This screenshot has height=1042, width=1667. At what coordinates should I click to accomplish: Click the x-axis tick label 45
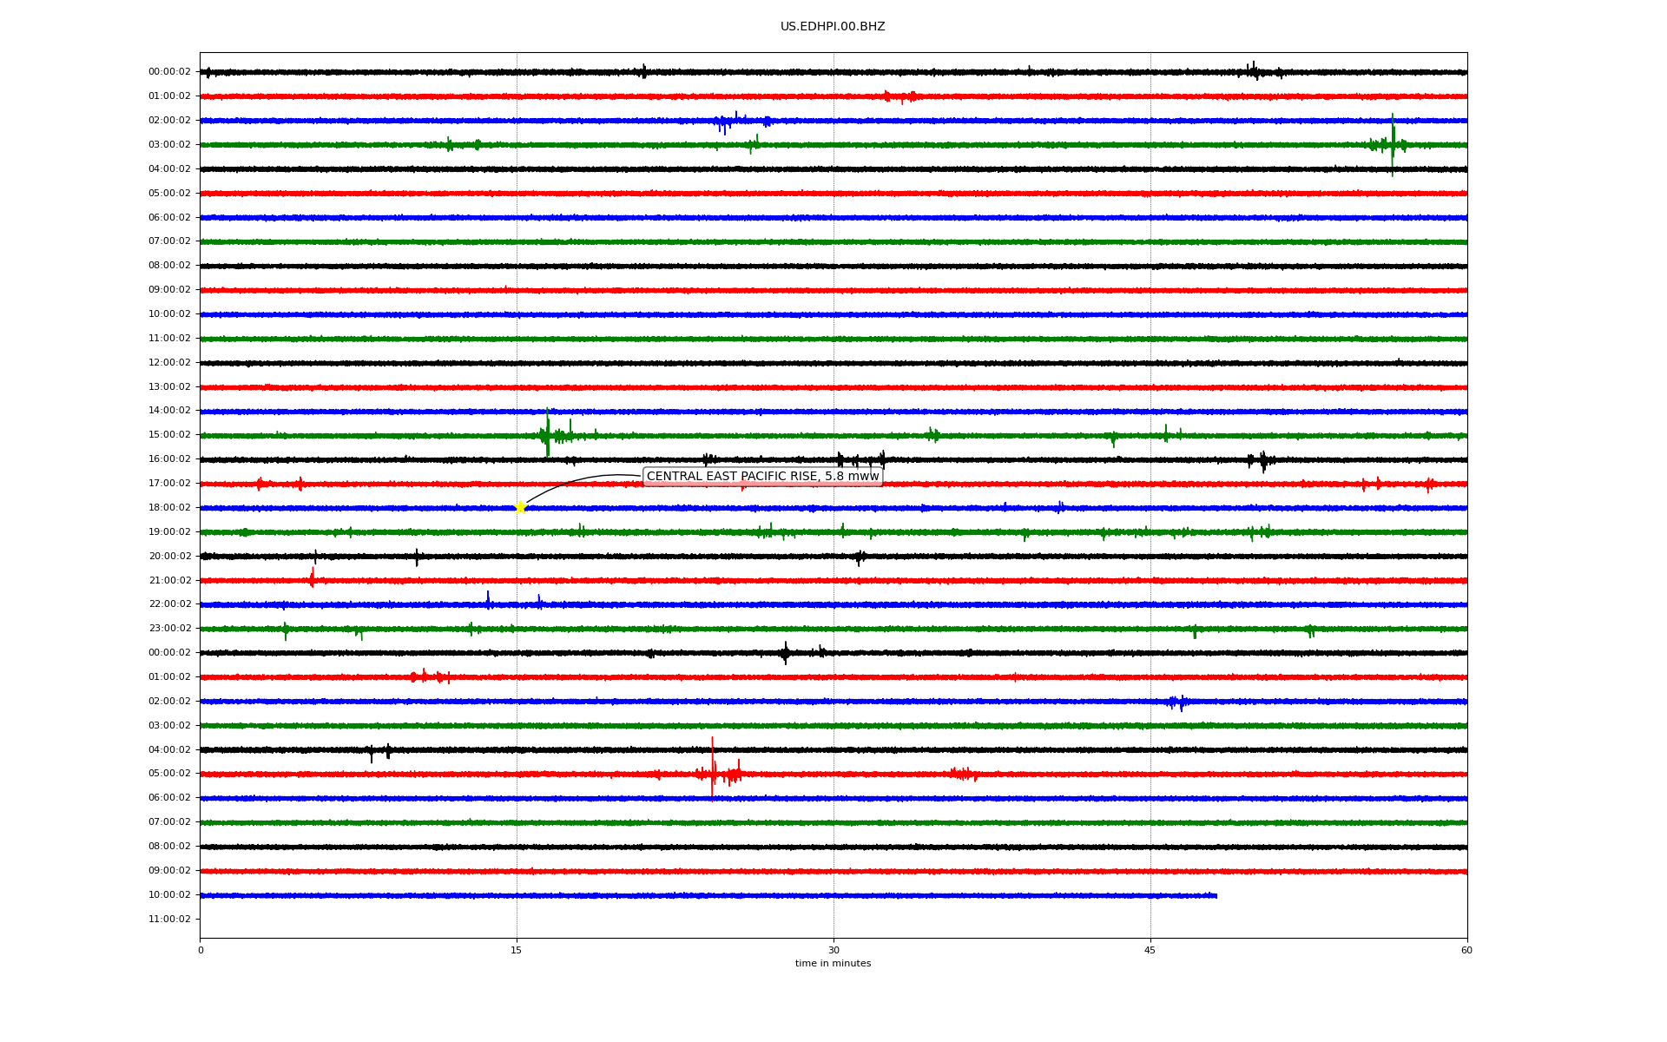tap(1150, 950)
